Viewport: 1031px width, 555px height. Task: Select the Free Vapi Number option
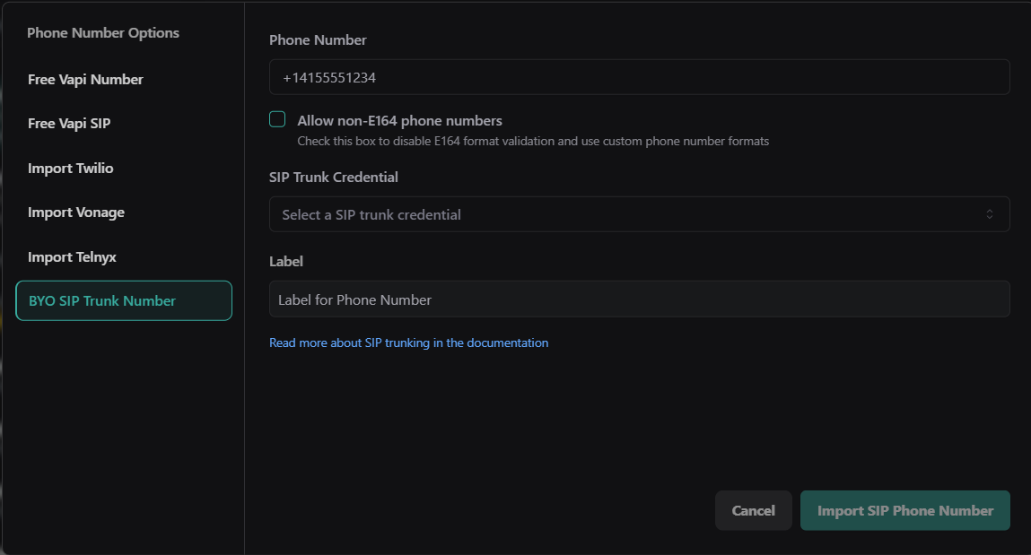coord(85,80)
